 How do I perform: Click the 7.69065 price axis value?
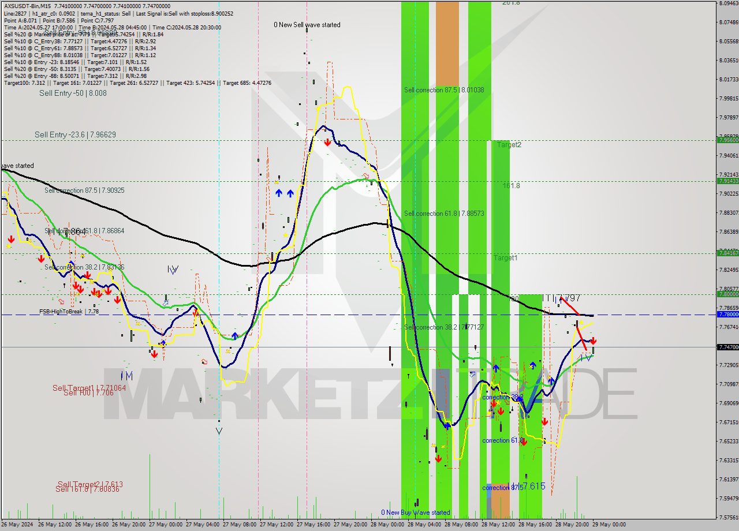click(x=729, y=403)
